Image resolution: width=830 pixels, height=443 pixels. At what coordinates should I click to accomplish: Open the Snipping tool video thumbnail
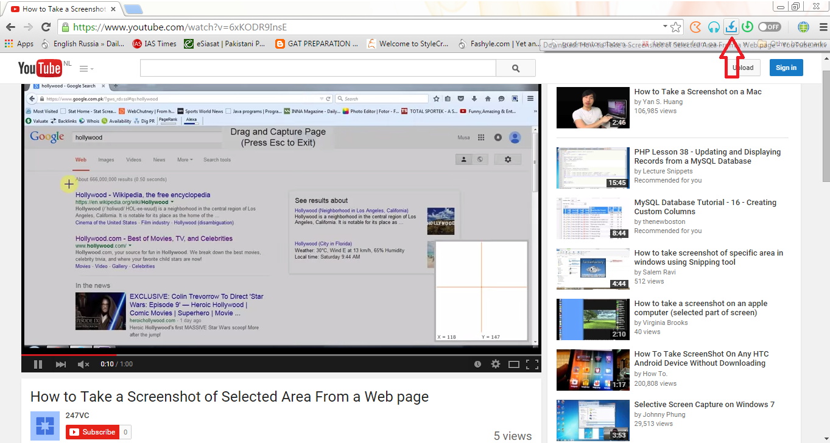pyautogui.click(x=593, y=269)
